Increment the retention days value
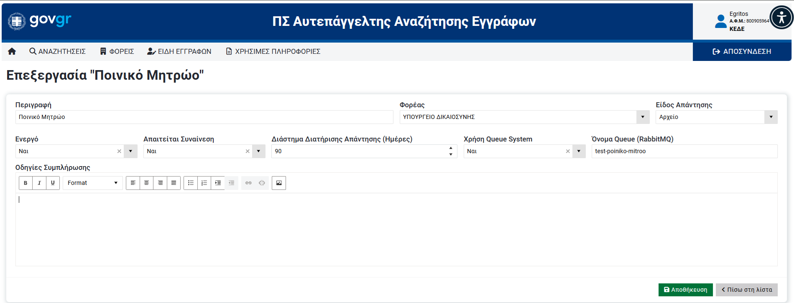The image size is (794, 303). click(451, 148)
